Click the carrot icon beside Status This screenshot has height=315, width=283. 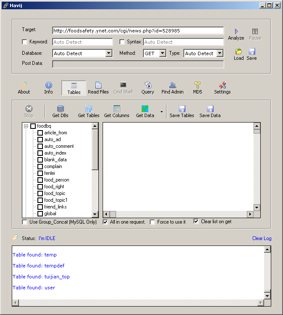click(x=15, y=238)
